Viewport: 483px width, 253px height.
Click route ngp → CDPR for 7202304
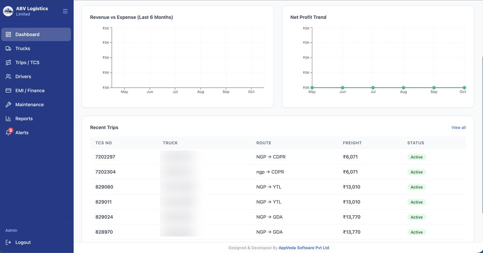coord(270,172)
